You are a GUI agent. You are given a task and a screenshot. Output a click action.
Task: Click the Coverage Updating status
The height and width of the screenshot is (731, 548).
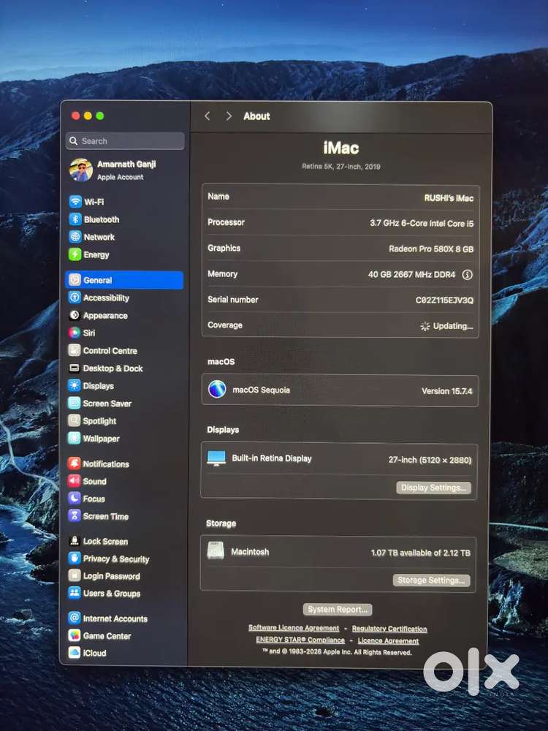click(x=446, y=326)
